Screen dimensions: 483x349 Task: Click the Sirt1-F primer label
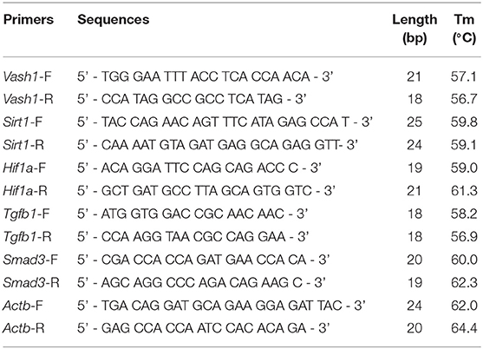pyautogui.click(x=23, y=122)
